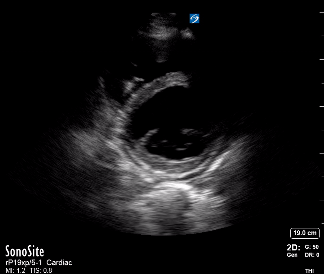Click the TIS: 0.8 thermal index value
The image size is (324, 274).
coord(41,270)
